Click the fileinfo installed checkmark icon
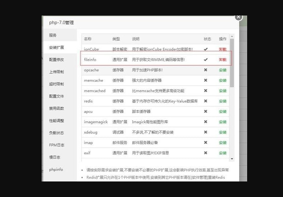Image resolution: width=283 pixels, height=197 pixels. pyautogui.click(x=206, y=60)
